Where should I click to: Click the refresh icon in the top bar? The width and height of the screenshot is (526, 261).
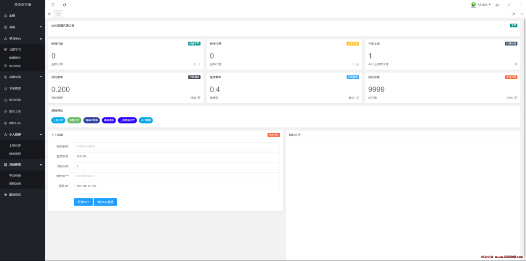tap(65, 5)
